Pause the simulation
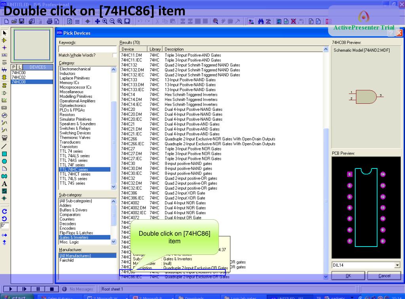This screenshot has height=299, width=405. [x=38, y=289]
